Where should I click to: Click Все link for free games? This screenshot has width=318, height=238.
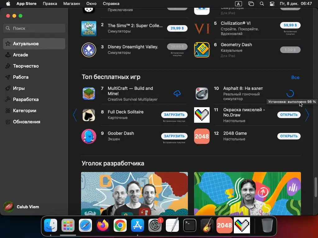pyautogui.click(x=295, y=77)
